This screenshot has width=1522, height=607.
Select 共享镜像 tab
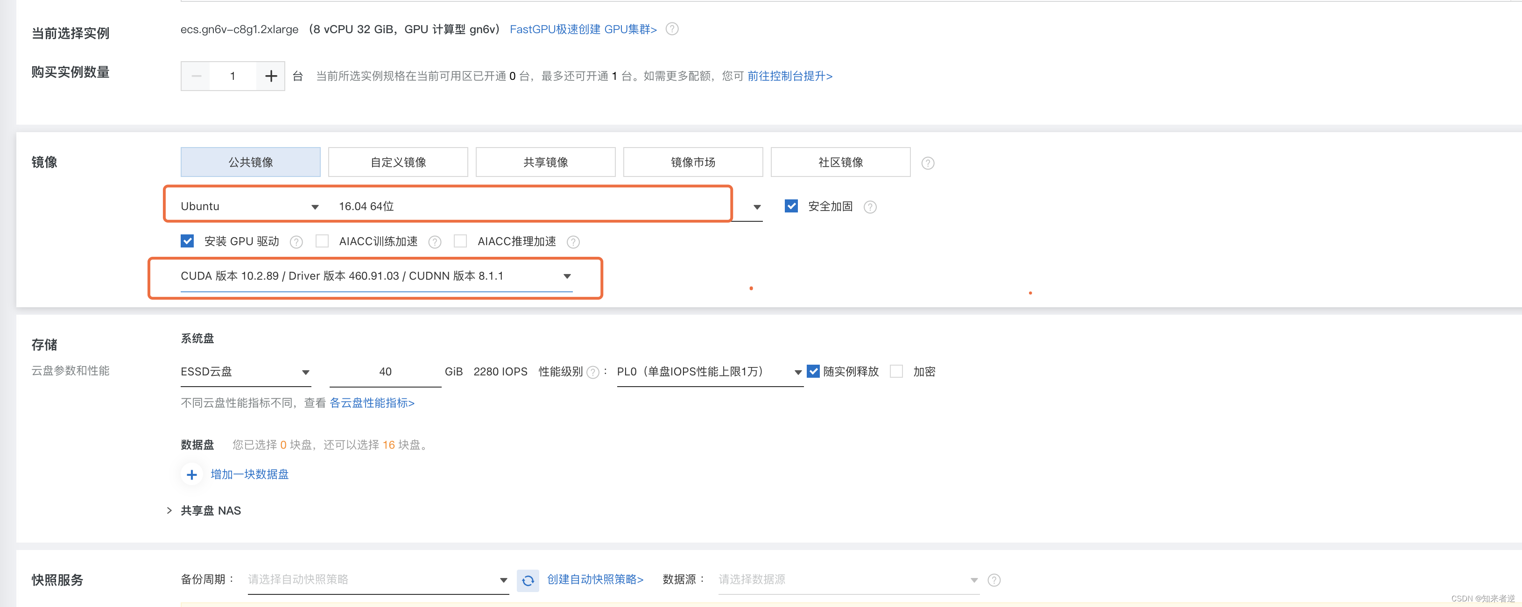(545, 162)
